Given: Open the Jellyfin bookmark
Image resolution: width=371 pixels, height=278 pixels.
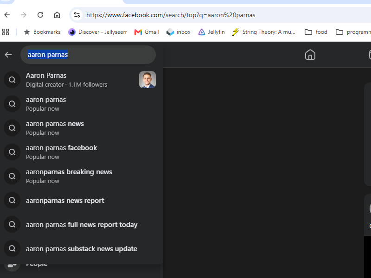Looking at the screenshot, I should [x=211, y=32].
